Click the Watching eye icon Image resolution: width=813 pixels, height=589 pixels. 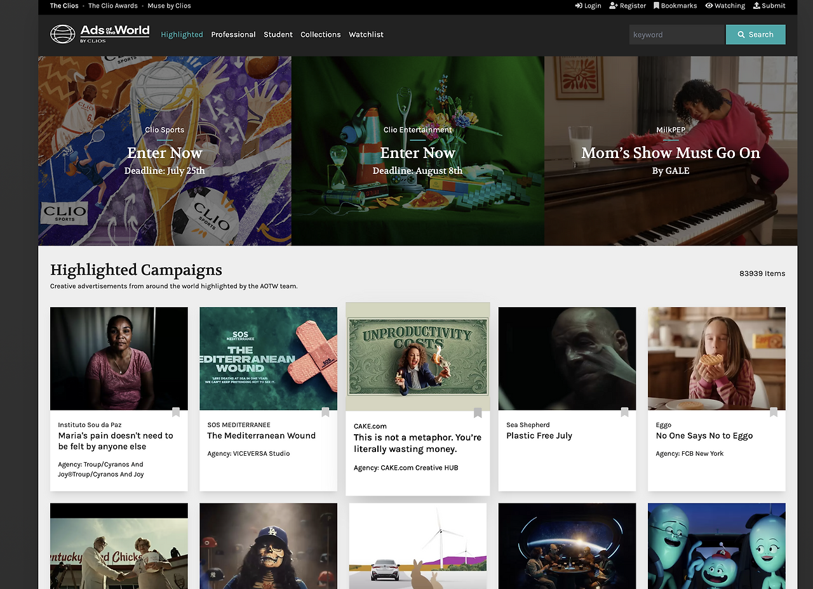coord(709,6)
